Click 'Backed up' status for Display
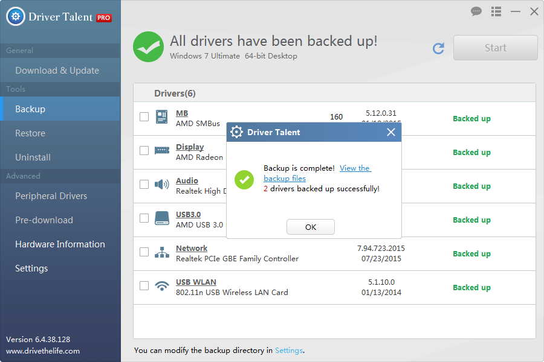 (x=472, y=153)
